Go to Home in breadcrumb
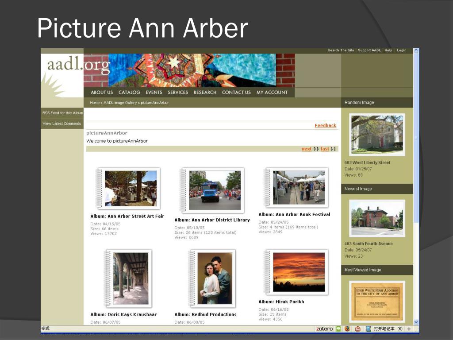Image resolution: width=453 pixels, height=340 pixels. pyautogui.click(x=95, y=103)
